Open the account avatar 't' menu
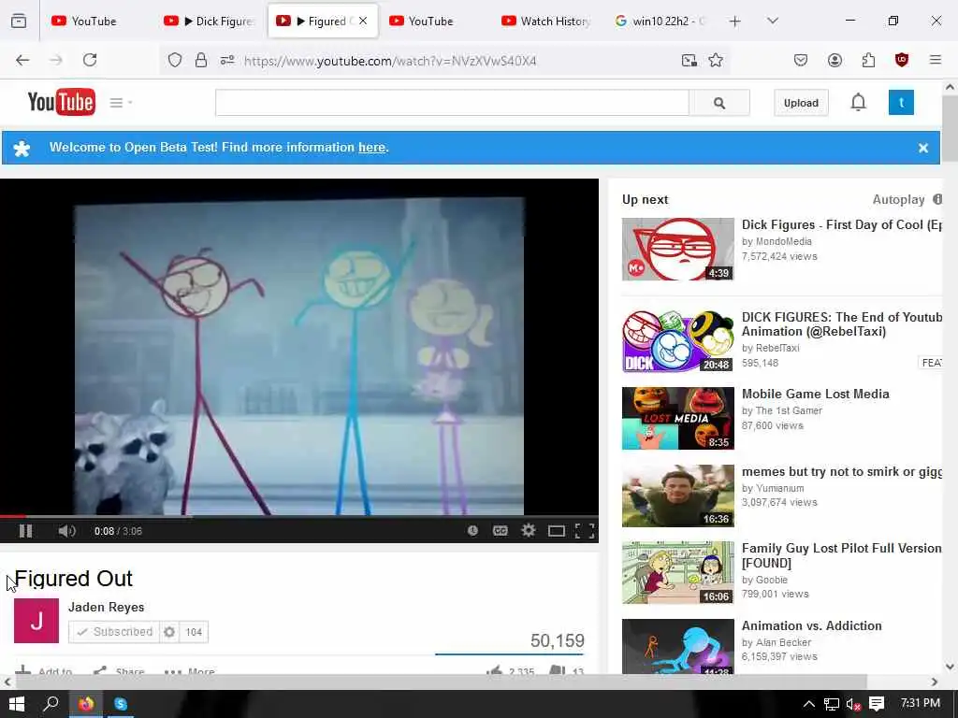Screen dimensions: 958x718 click(x=901, y=103)
